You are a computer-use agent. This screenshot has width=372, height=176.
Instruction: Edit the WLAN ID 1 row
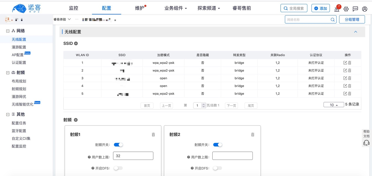(x=345, y=63)
